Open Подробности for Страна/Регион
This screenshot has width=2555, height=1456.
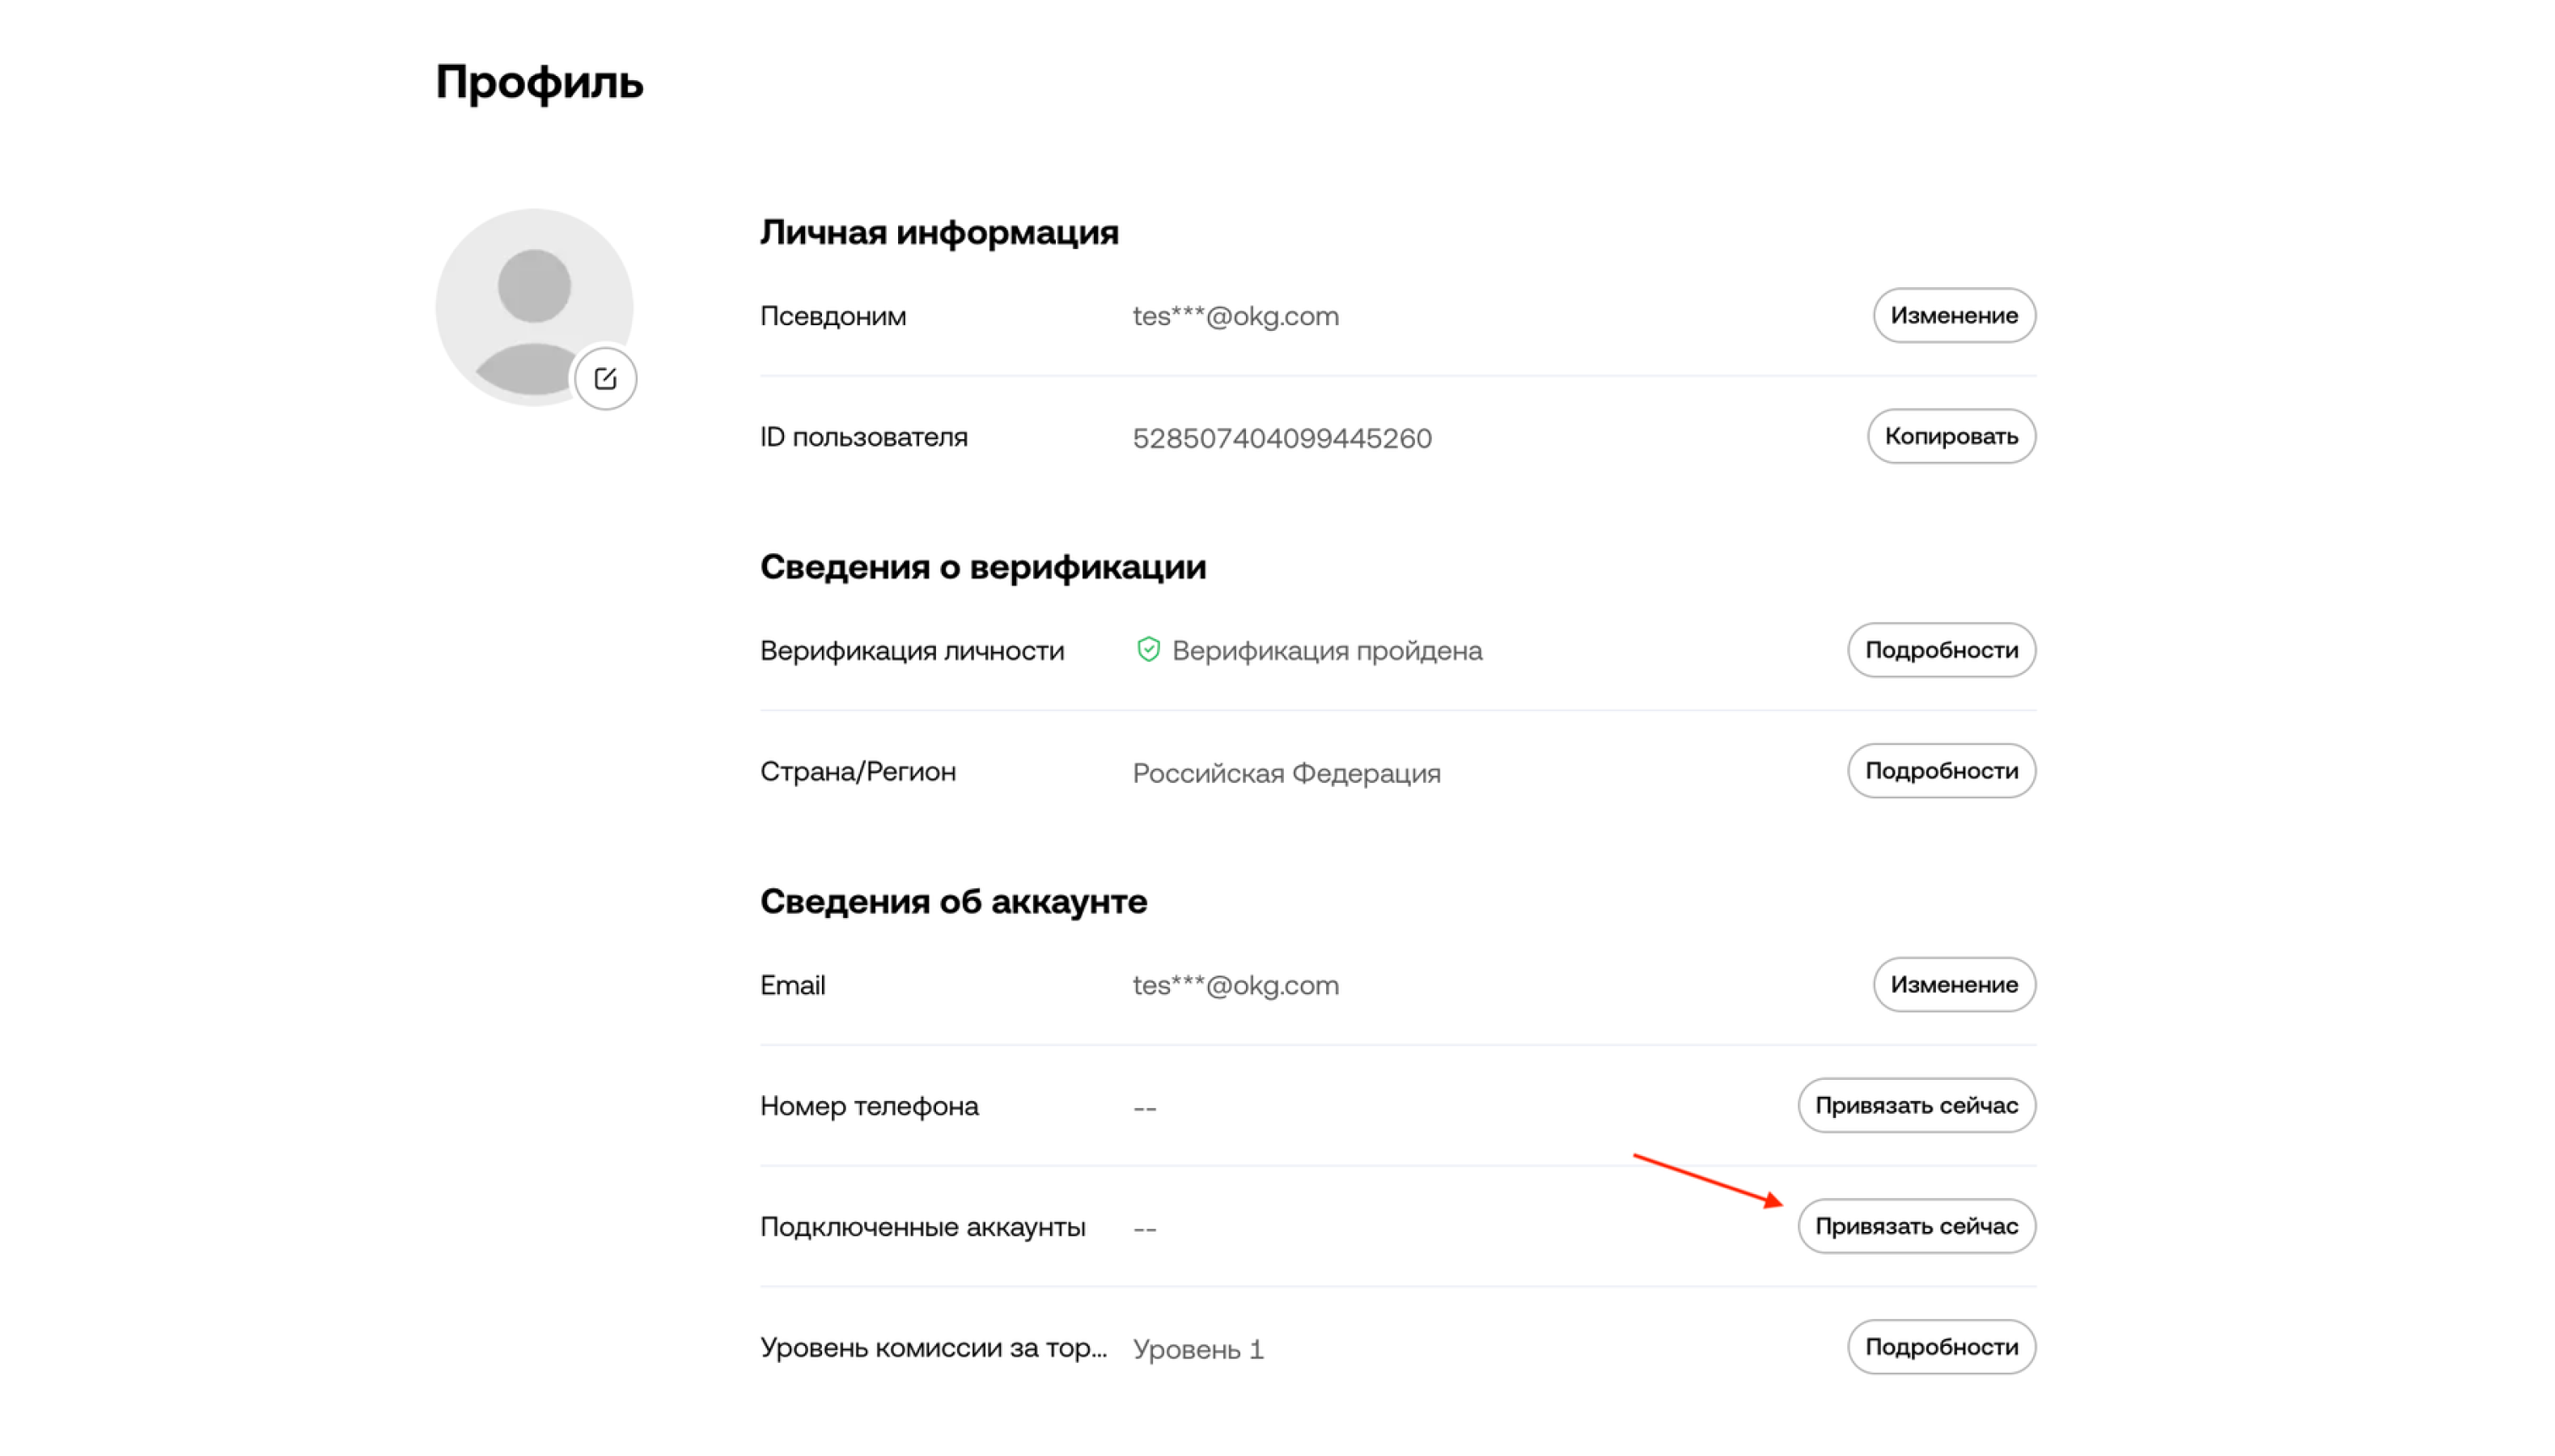[x=1940, y=771]
